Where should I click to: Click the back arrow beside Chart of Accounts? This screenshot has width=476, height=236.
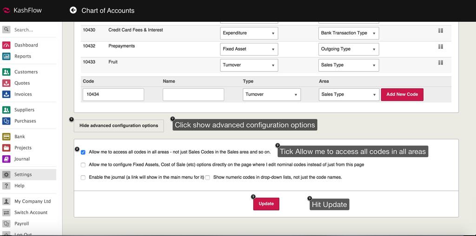pyautogui.click(x=73, y=10)
